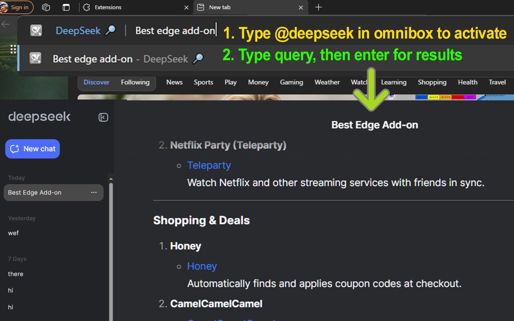Image resolution: width=514 pixels, height=321 pixels.
Task: Open the Sports category in the feed
Action: tap(203, 82)
